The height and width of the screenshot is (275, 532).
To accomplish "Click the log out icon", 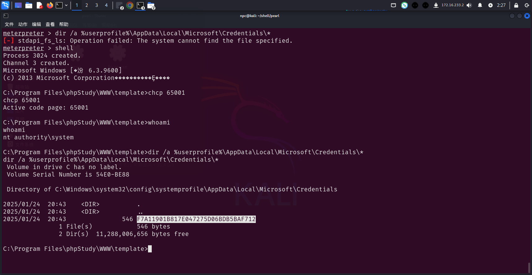I will pyautogui.click(x=527, y=5).
